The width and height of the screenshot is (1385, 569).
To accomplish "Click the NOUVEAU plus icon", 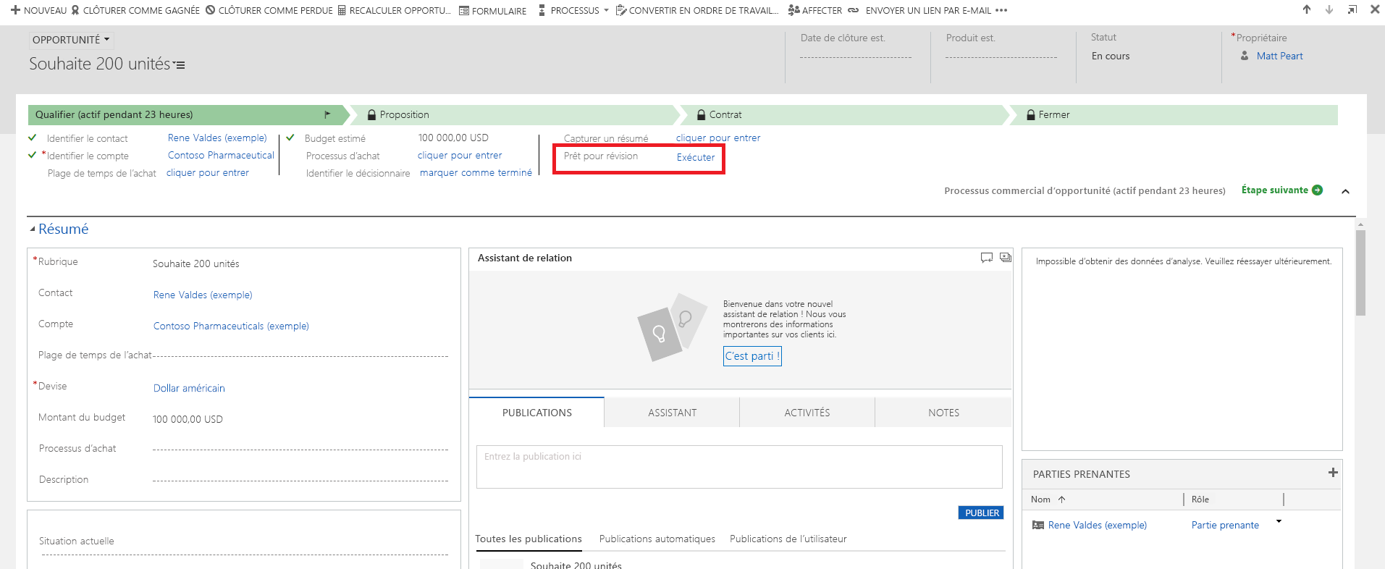I will click(15, 10).
